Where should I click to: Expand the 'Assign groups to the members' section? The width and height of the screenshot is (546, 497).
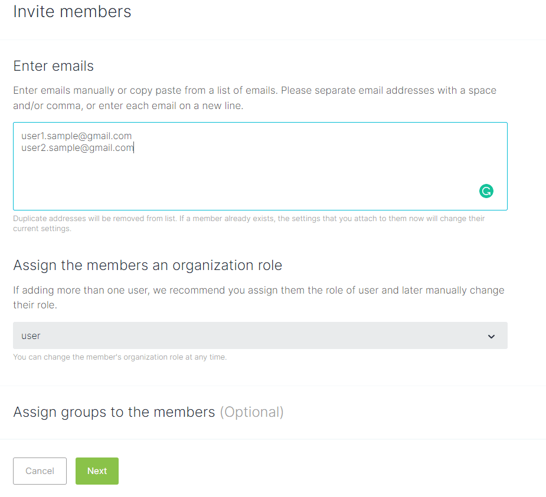114,412
